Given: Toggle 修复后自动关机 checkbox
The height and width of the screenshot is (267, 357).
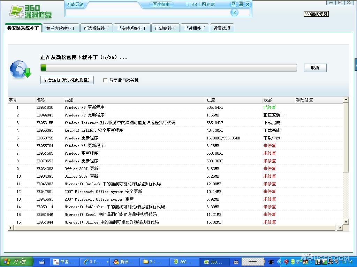Looking at the screenshot, I should click(x=105, y=80).
